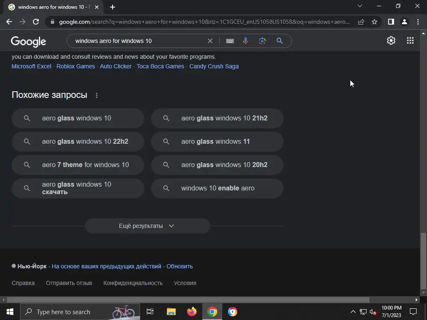Open the Chrome three-dot menu
The width and height of the screenshot is (427, 320).
point(418,22)
